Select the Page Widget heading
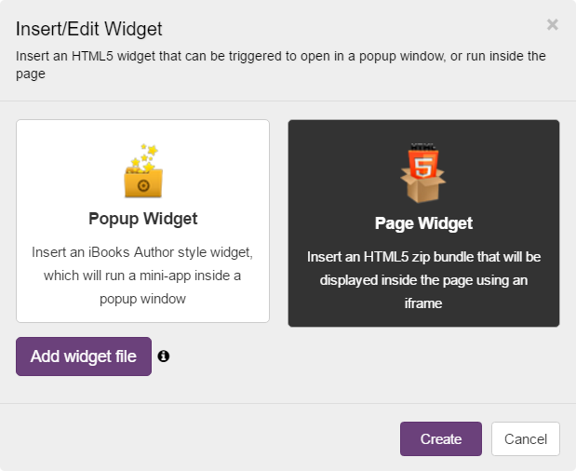The image size is (576, 471). coord(423,223)
